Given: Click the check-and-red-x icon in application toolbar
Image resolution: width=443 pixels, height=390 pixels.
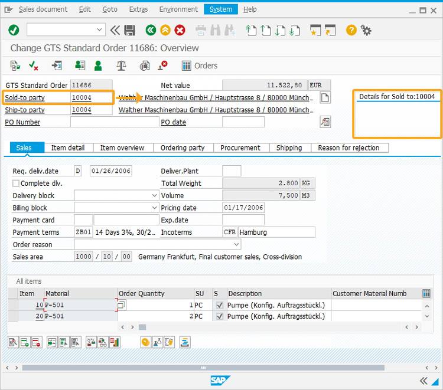Looking at the screenshot, I should (x=33, y=65).
